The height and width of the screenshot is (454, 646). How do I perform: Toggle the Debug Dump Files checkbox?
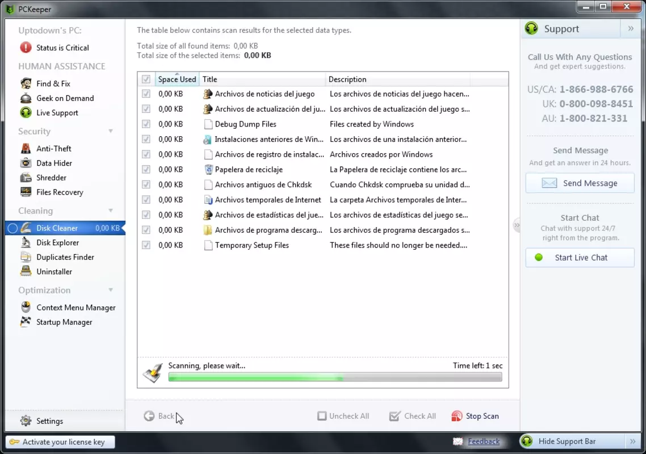click(x=146, y=124)
